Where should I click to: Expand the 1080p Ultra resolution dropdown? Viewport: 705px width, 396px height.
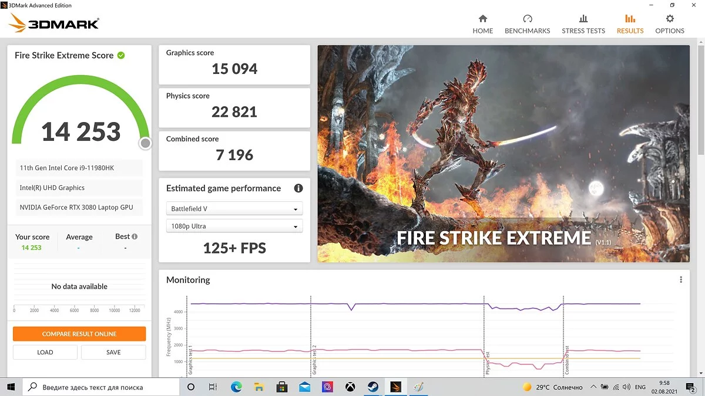click(234, 226)
